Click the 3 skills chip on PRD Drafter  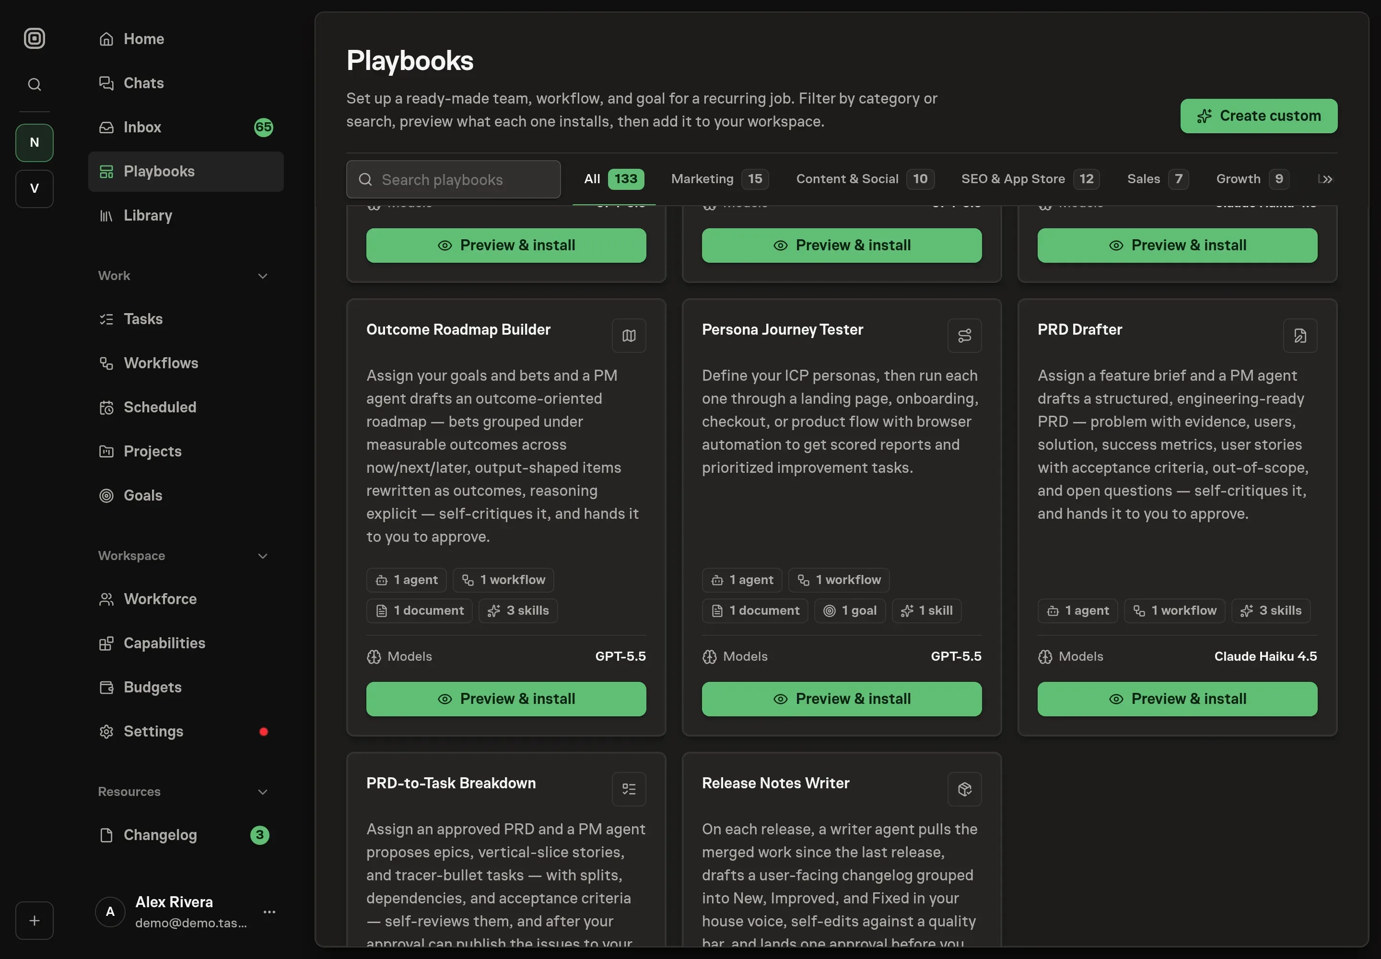pos(1270,610)
